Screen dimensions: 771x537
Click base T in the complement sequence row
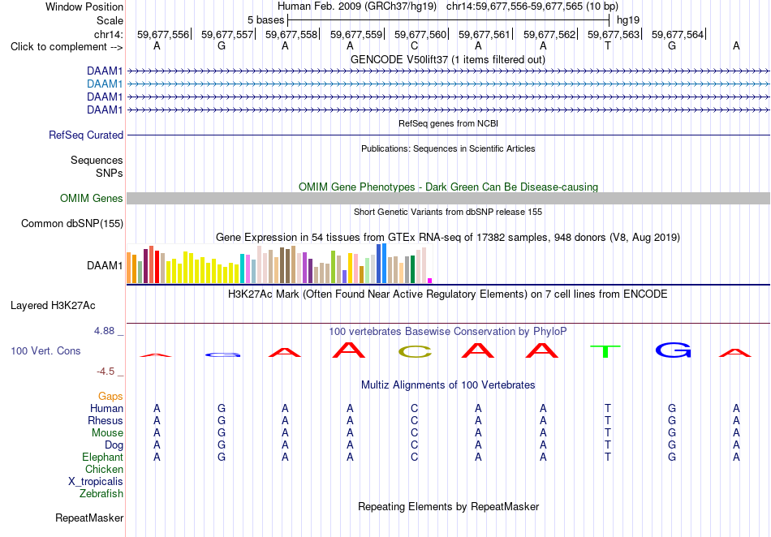pyautogui.click(x=608, y=46)
